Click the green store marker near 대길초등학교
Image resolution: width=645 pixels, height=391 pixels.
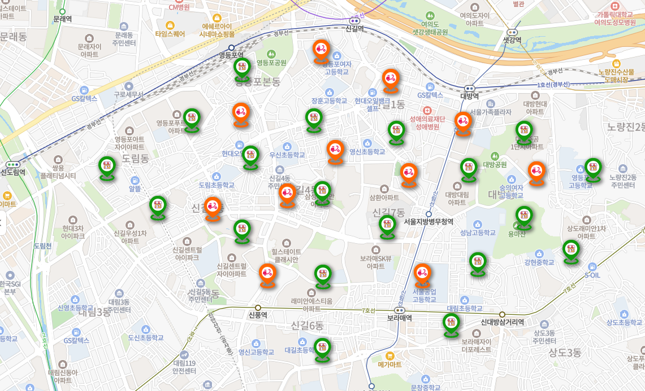tap(322, 348)
